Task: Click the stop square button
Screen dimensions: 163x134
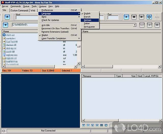Action: (134, 17)
